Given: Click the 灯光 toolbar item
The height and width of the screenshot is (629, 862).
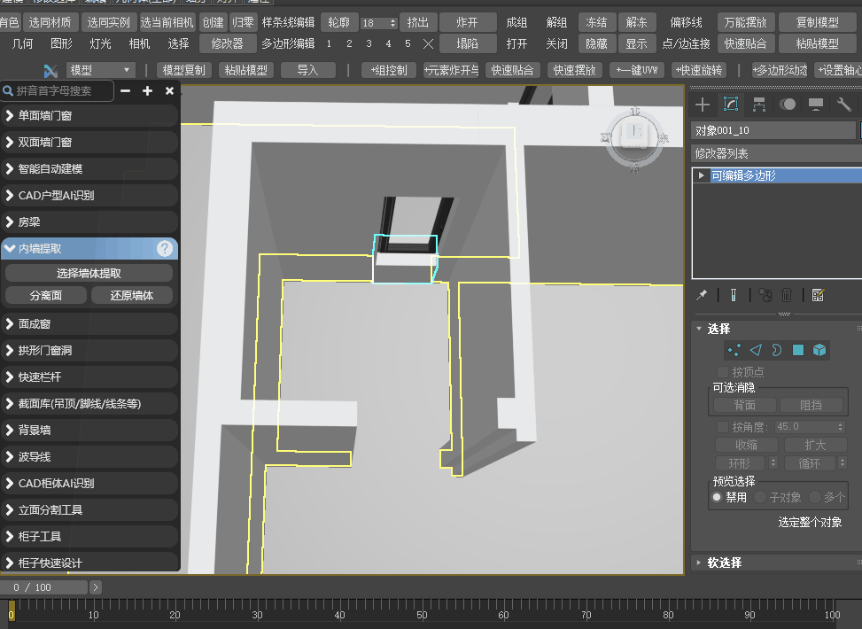Looking at the screenshot, I should point(101,43).
